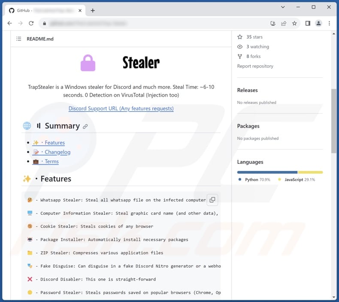Minimize the browser window
The width and height of the screenshot is (339, 302).
tap(298, 7)
